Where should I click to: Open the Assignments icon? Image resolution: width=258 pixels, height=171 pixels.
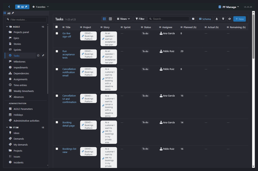pos(10,79)
